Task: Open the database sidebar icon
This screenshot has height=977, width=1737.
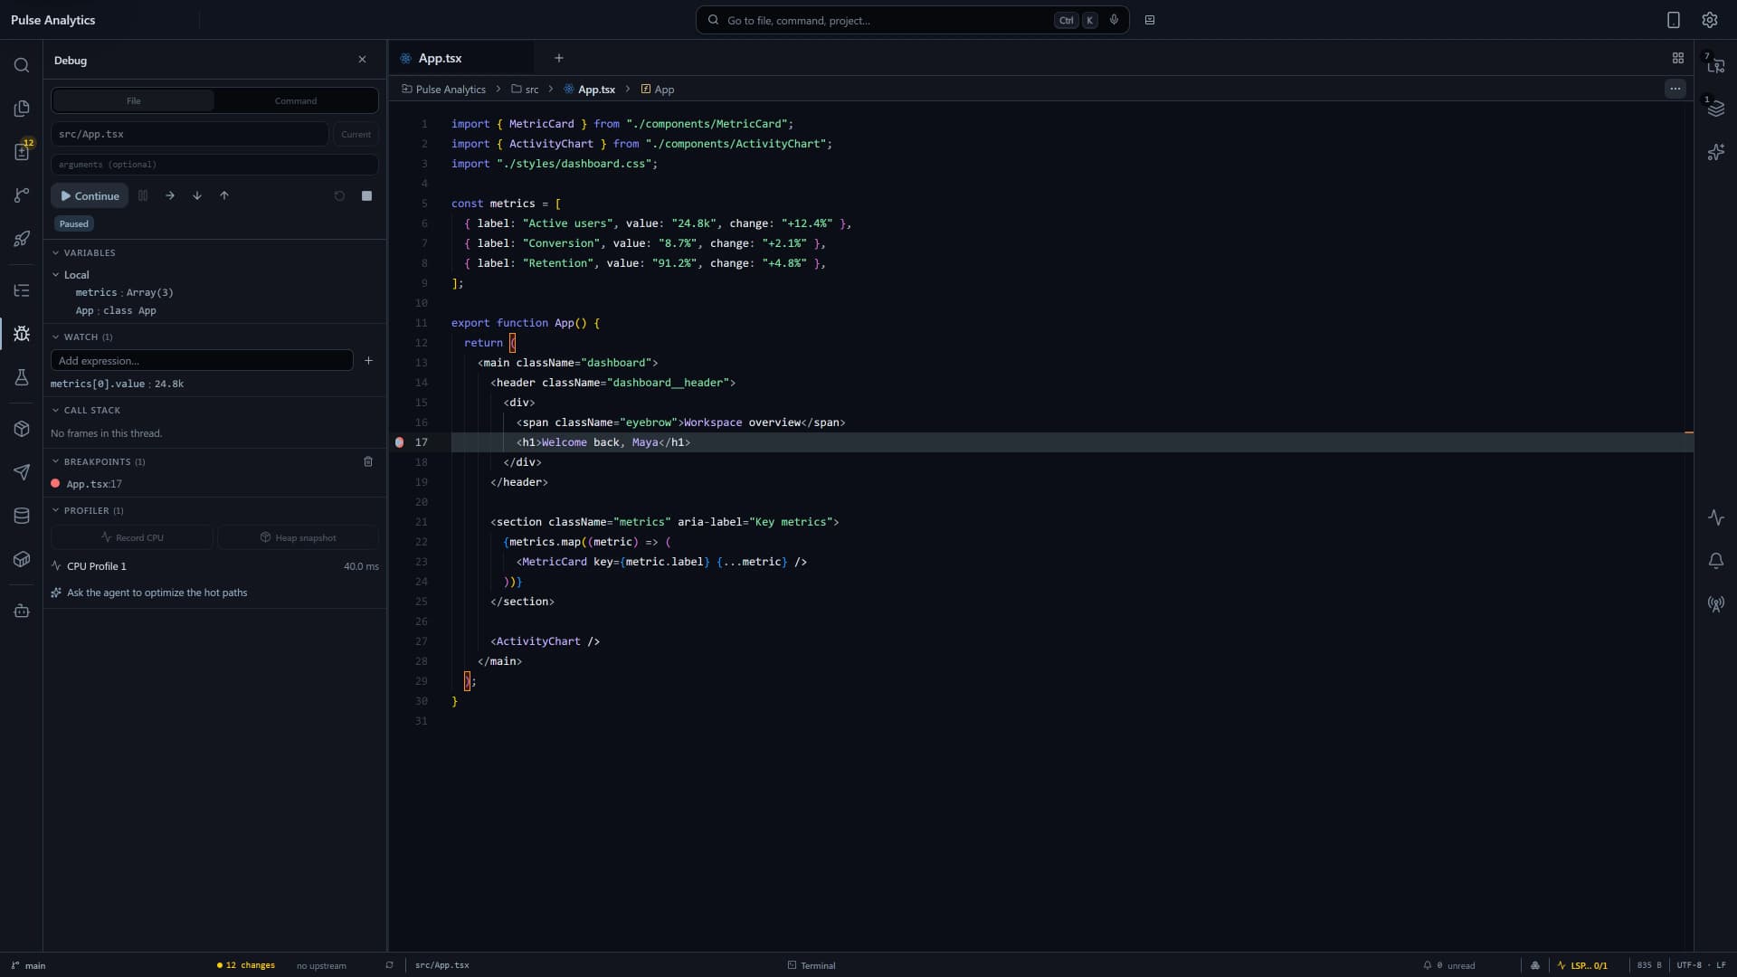Action: [x=22, y=516]
